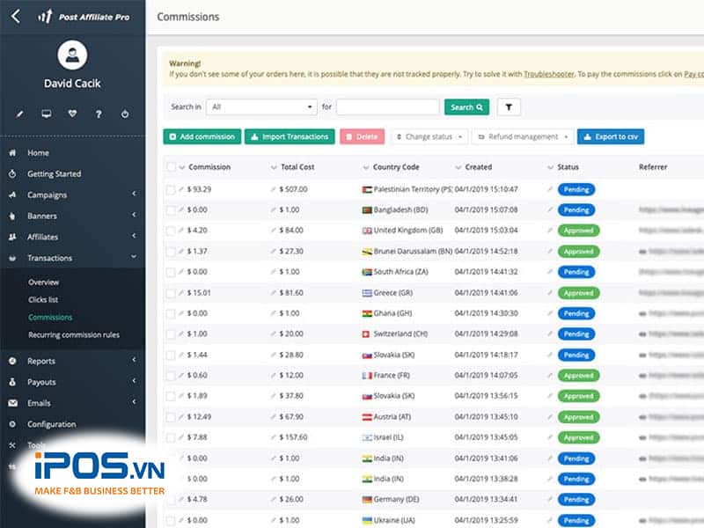The width and height of the screenshot is (704, 528).
Task: Toggle the select-all checkbox in table header
Action: (x=171, y=167)
